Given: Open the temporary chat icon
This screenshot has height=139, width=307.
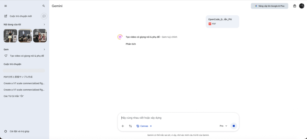Looking at the screenshot, I should tap(44, 16).
